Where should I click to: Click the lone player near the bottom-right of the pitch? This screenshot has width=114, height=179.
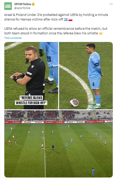(x=93, y=172)
